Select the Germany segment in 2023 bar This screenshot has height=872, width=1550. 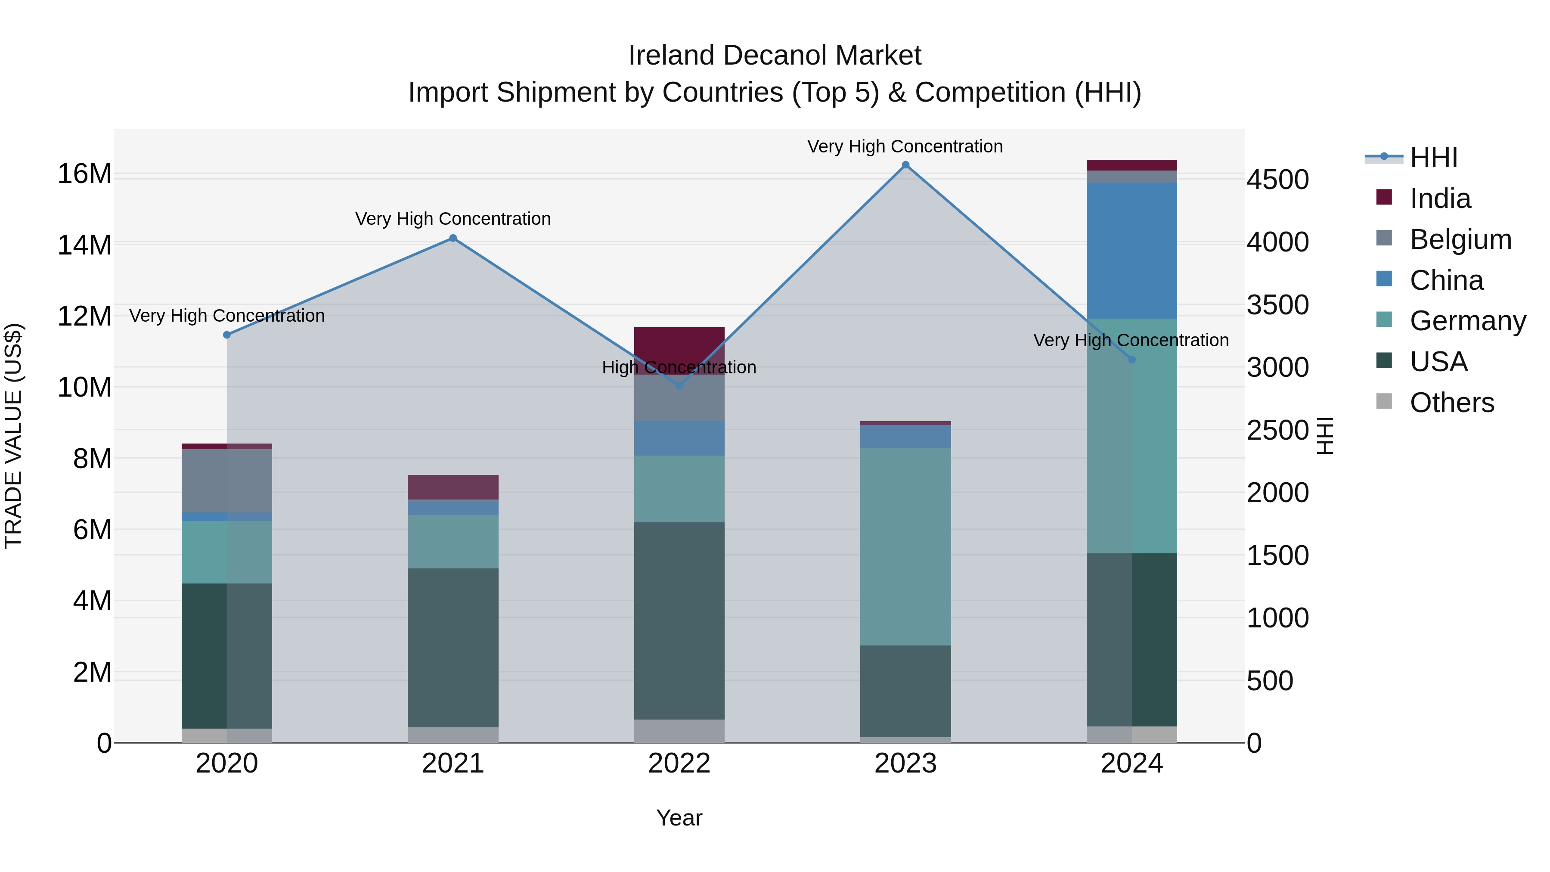pos(905,547)
